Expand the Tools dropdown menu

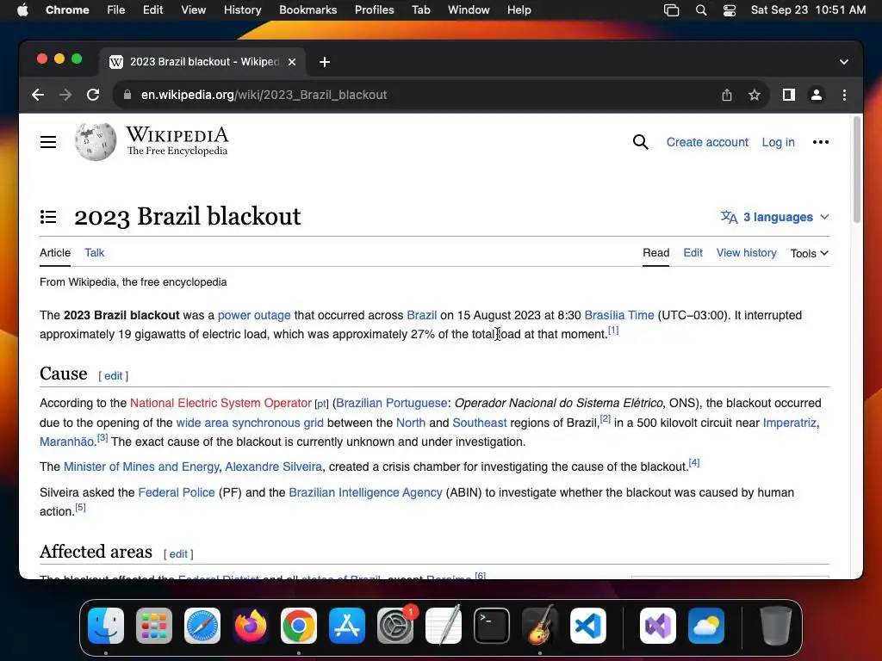(x=810, y=254)
